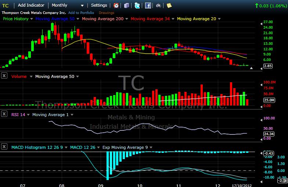The image size is (288, 187).
Task: Click the 2.85 price marker on axis
Action: pos(267,66)
